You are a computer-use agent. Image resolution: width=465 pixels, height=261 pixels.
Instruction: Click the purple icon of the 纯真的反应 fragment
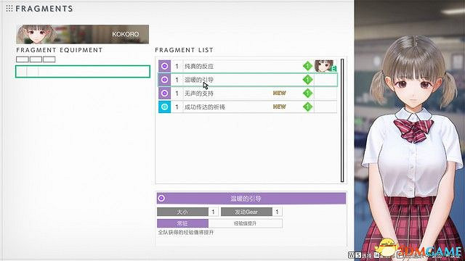tap(164, 66)
